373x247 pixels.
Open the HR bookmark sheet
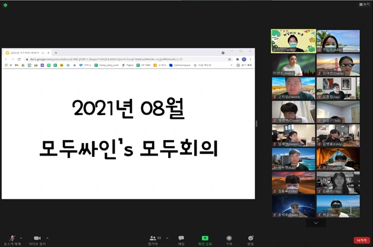pyautogui.click(x=144, y=65)
